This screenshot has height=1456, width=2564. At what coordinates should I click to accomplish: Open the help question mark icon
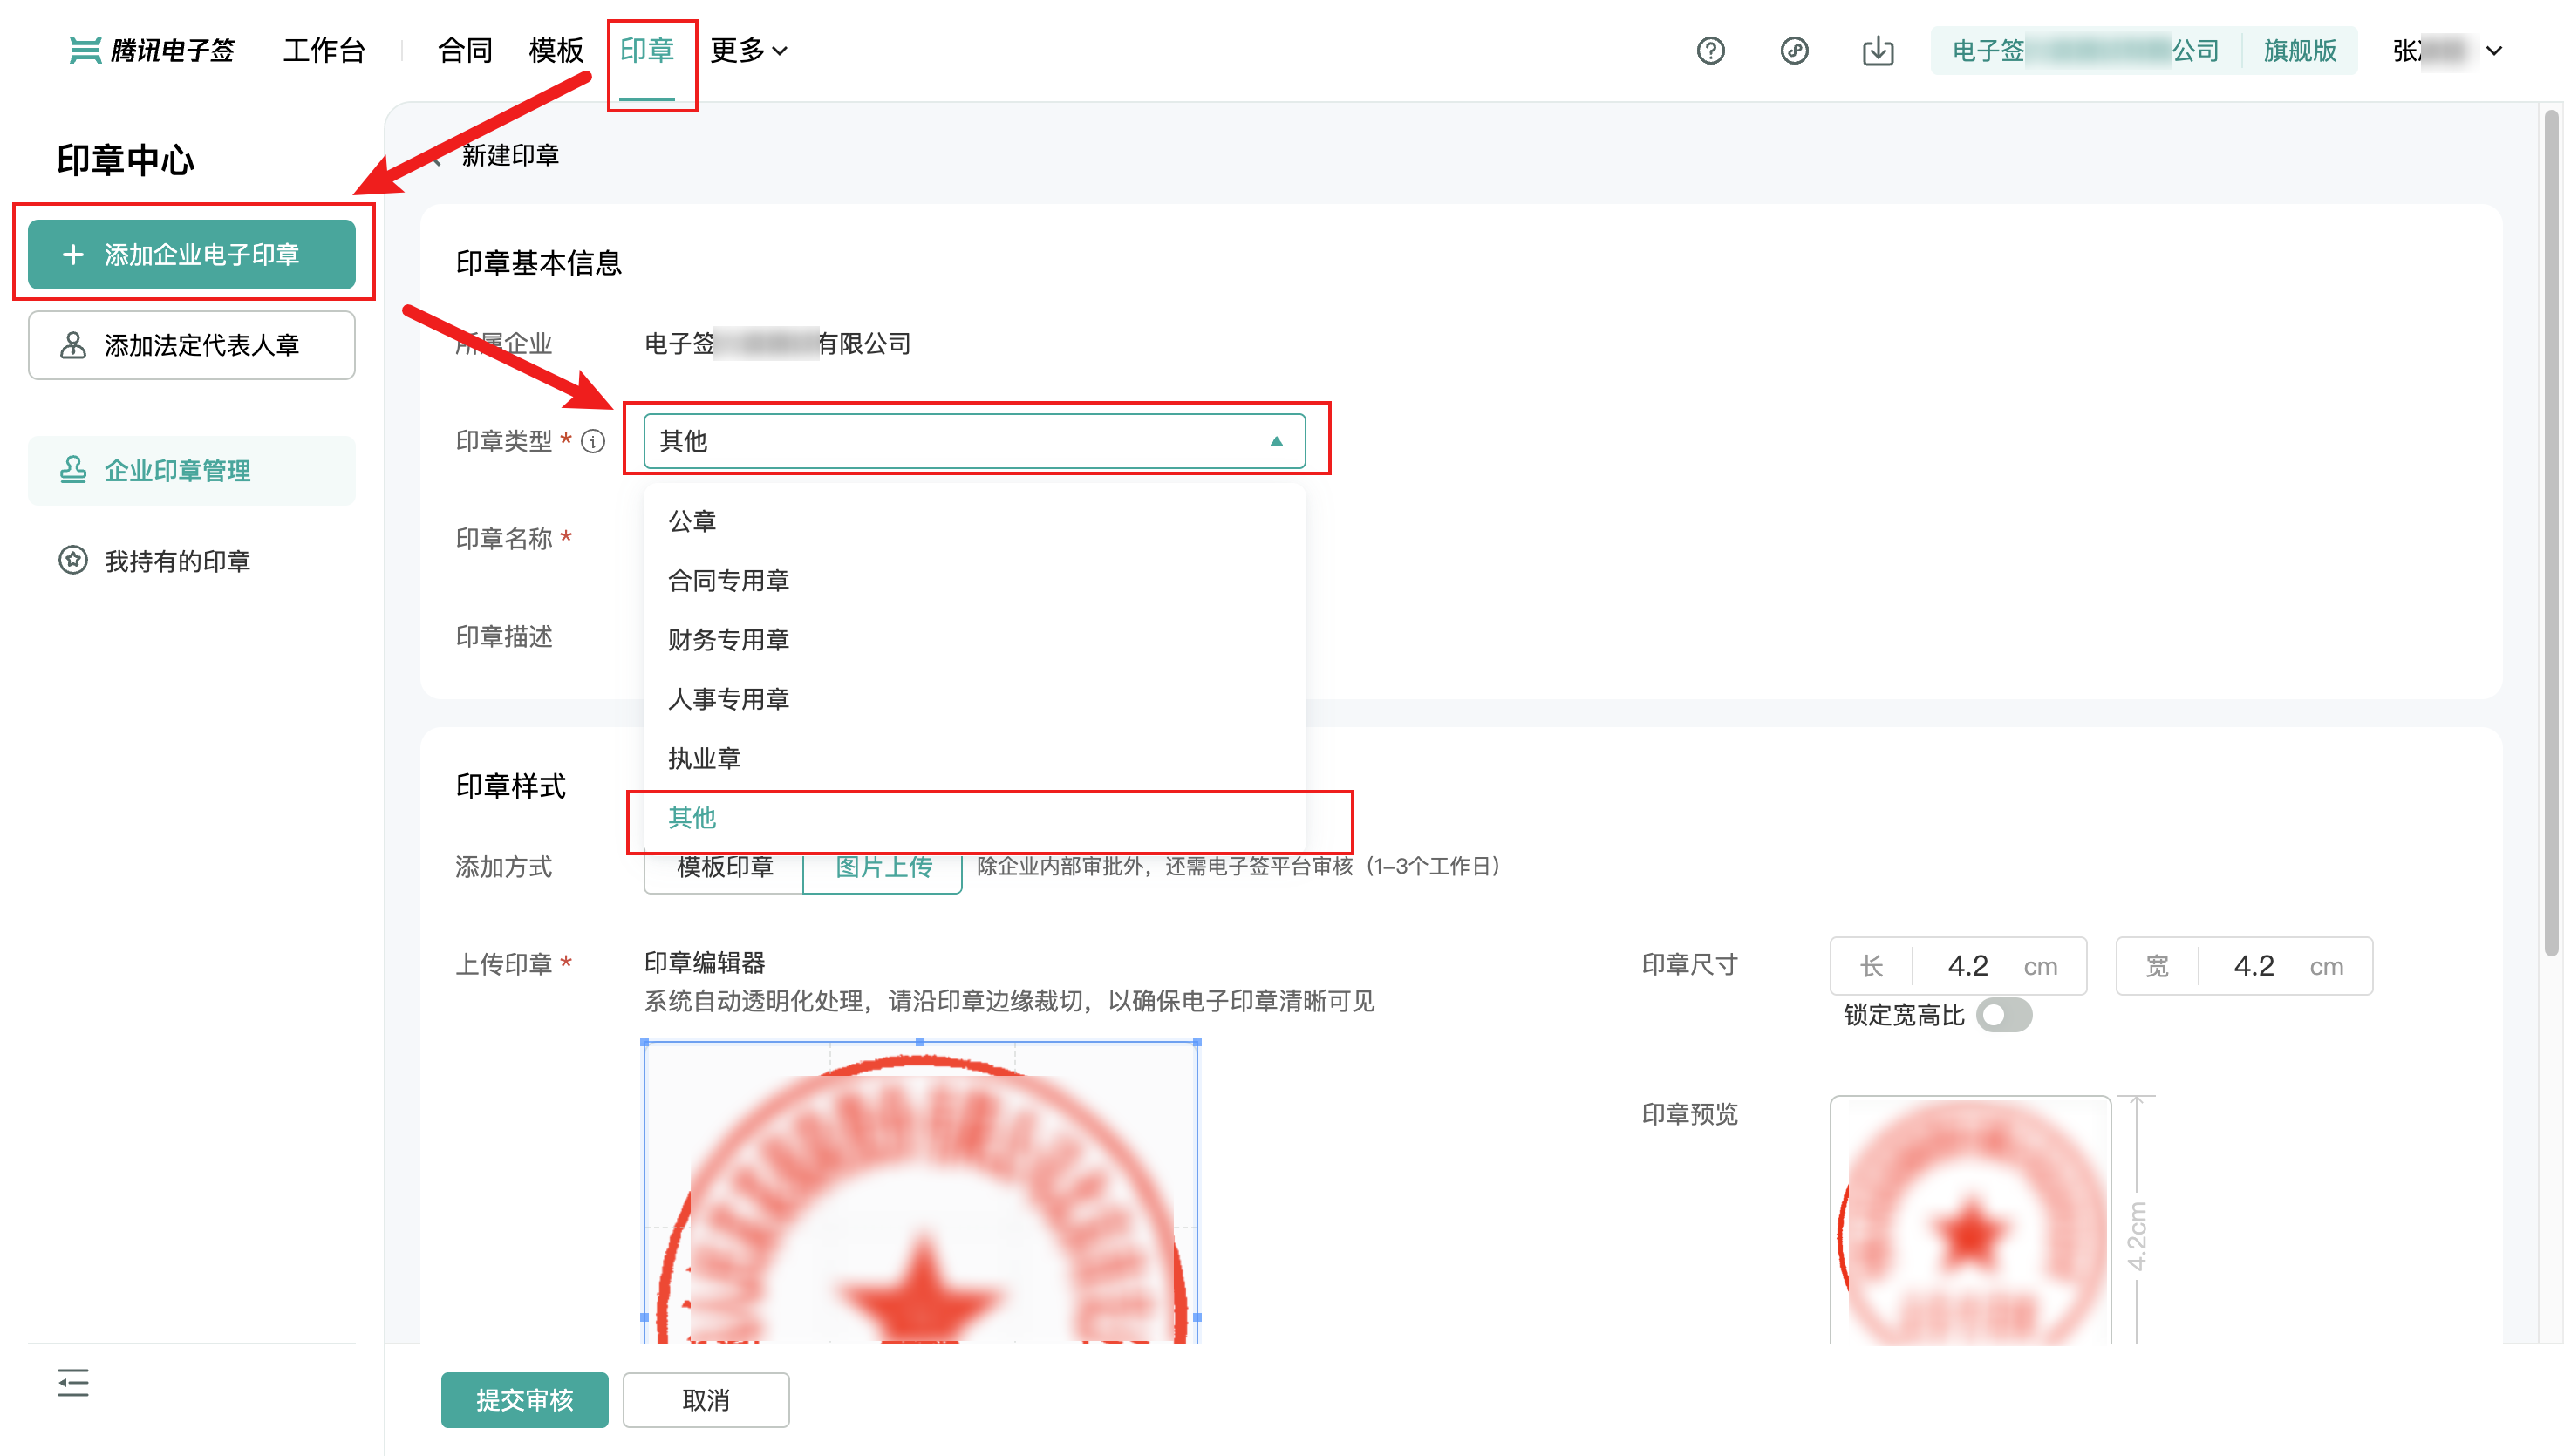click(1710, 50)
